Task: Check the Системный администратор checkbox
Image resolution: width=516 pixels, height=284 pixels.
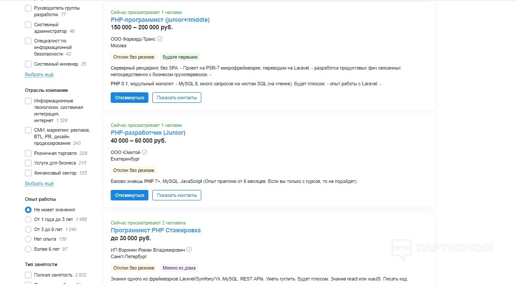Action: [28, 25]
